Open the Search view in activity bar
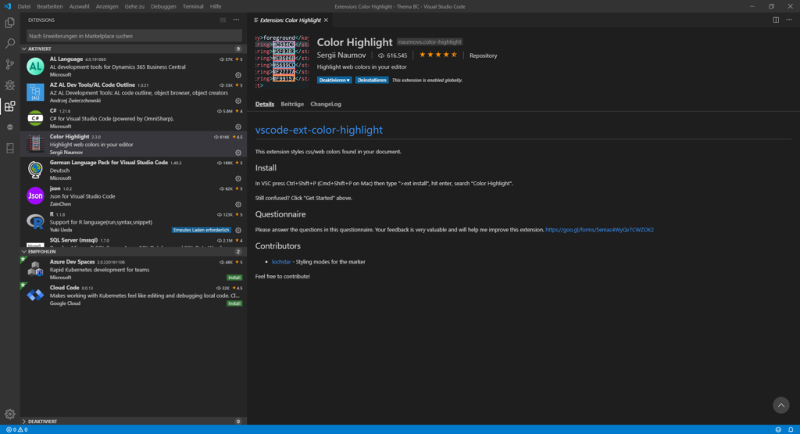 [x=9, y=44]
